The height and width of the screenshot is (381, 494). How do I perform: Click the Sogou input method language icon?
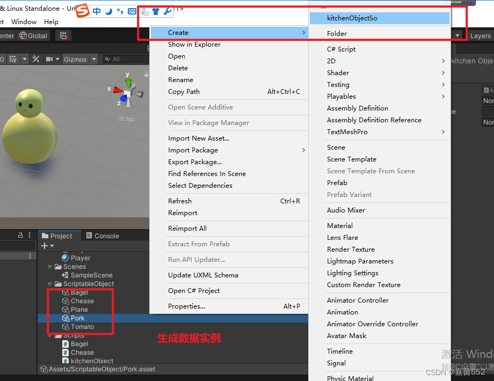pyautogui.click(x=83, y=10)
